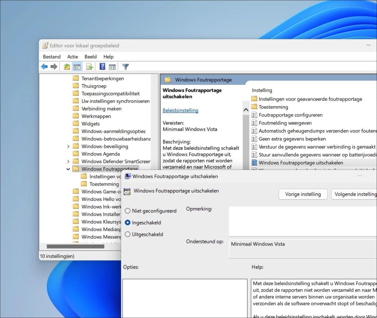Click the Forward arrow in the toolbar

click(54, 67)
